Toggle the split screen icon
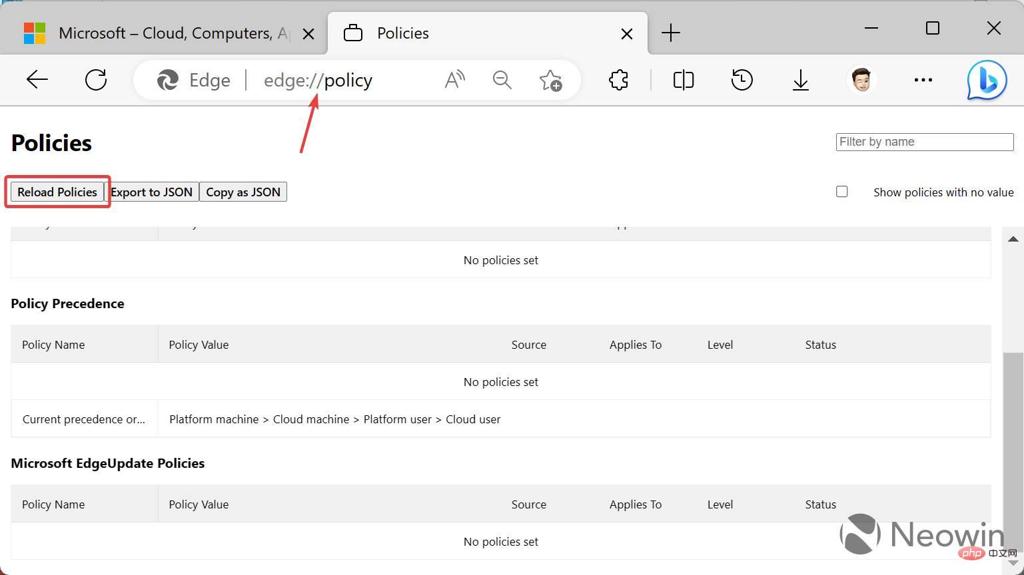This screenshot has height=575, width=1024. (683, 81)
